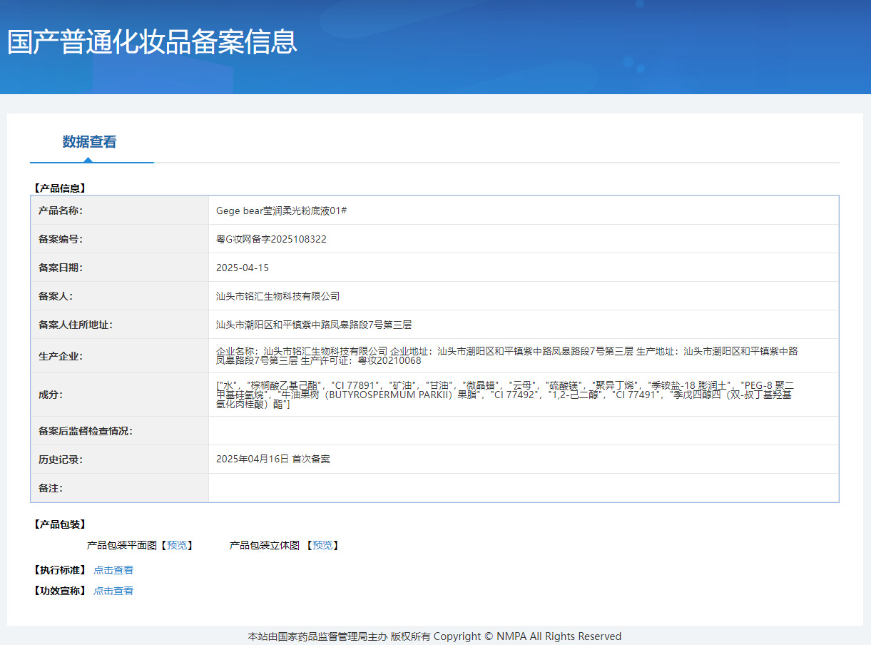The height and width of the screenshot is (645, 871).
Task: Click the empty 备案后监督检查情况 value cell
Action: pos(523,431)
